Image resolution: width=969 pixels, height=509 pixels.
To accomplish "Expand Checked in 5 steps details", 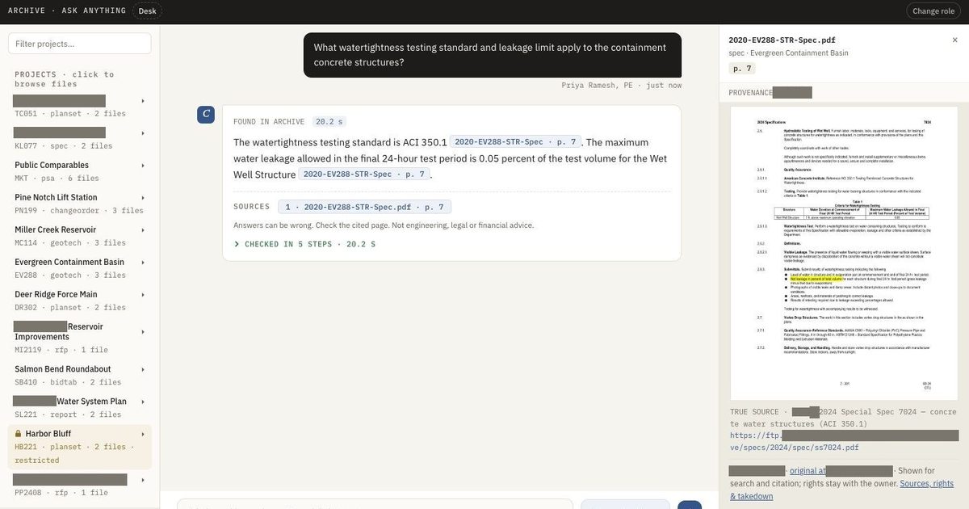I will pyautogui.click(x=304, y=244).
